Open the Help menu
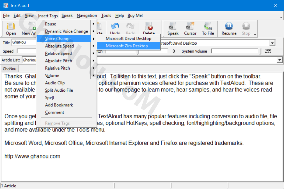 [x=120, y=16]
